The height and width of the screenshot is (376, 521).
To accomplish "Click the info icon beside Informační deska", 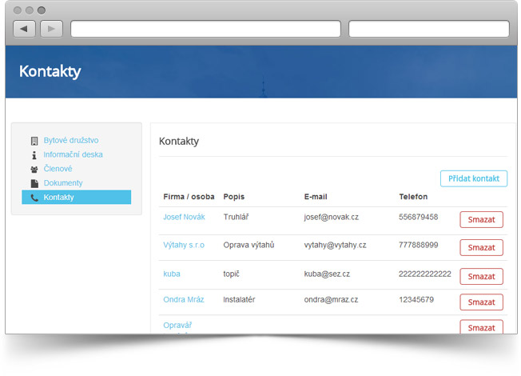I will pyautogui.click(x=34, y=155).
